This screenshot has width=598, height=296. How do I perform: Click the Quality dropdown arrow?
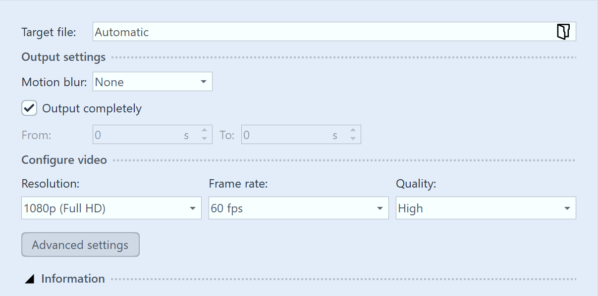tap(567, 208)
